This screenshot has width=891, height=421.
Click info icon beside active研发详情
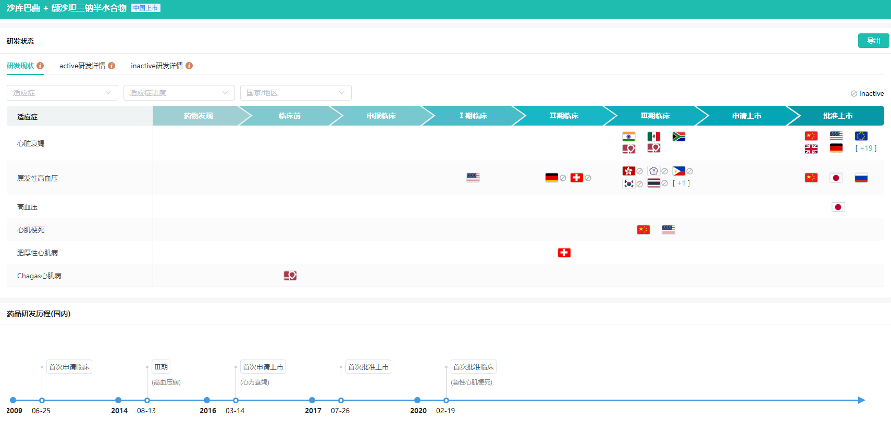[x=112, y=66]
